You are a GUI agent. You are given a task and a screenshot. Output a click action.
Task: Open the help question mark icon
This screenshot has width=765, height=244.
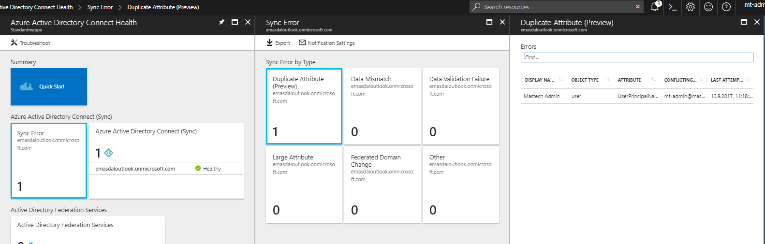click(726, 7)
